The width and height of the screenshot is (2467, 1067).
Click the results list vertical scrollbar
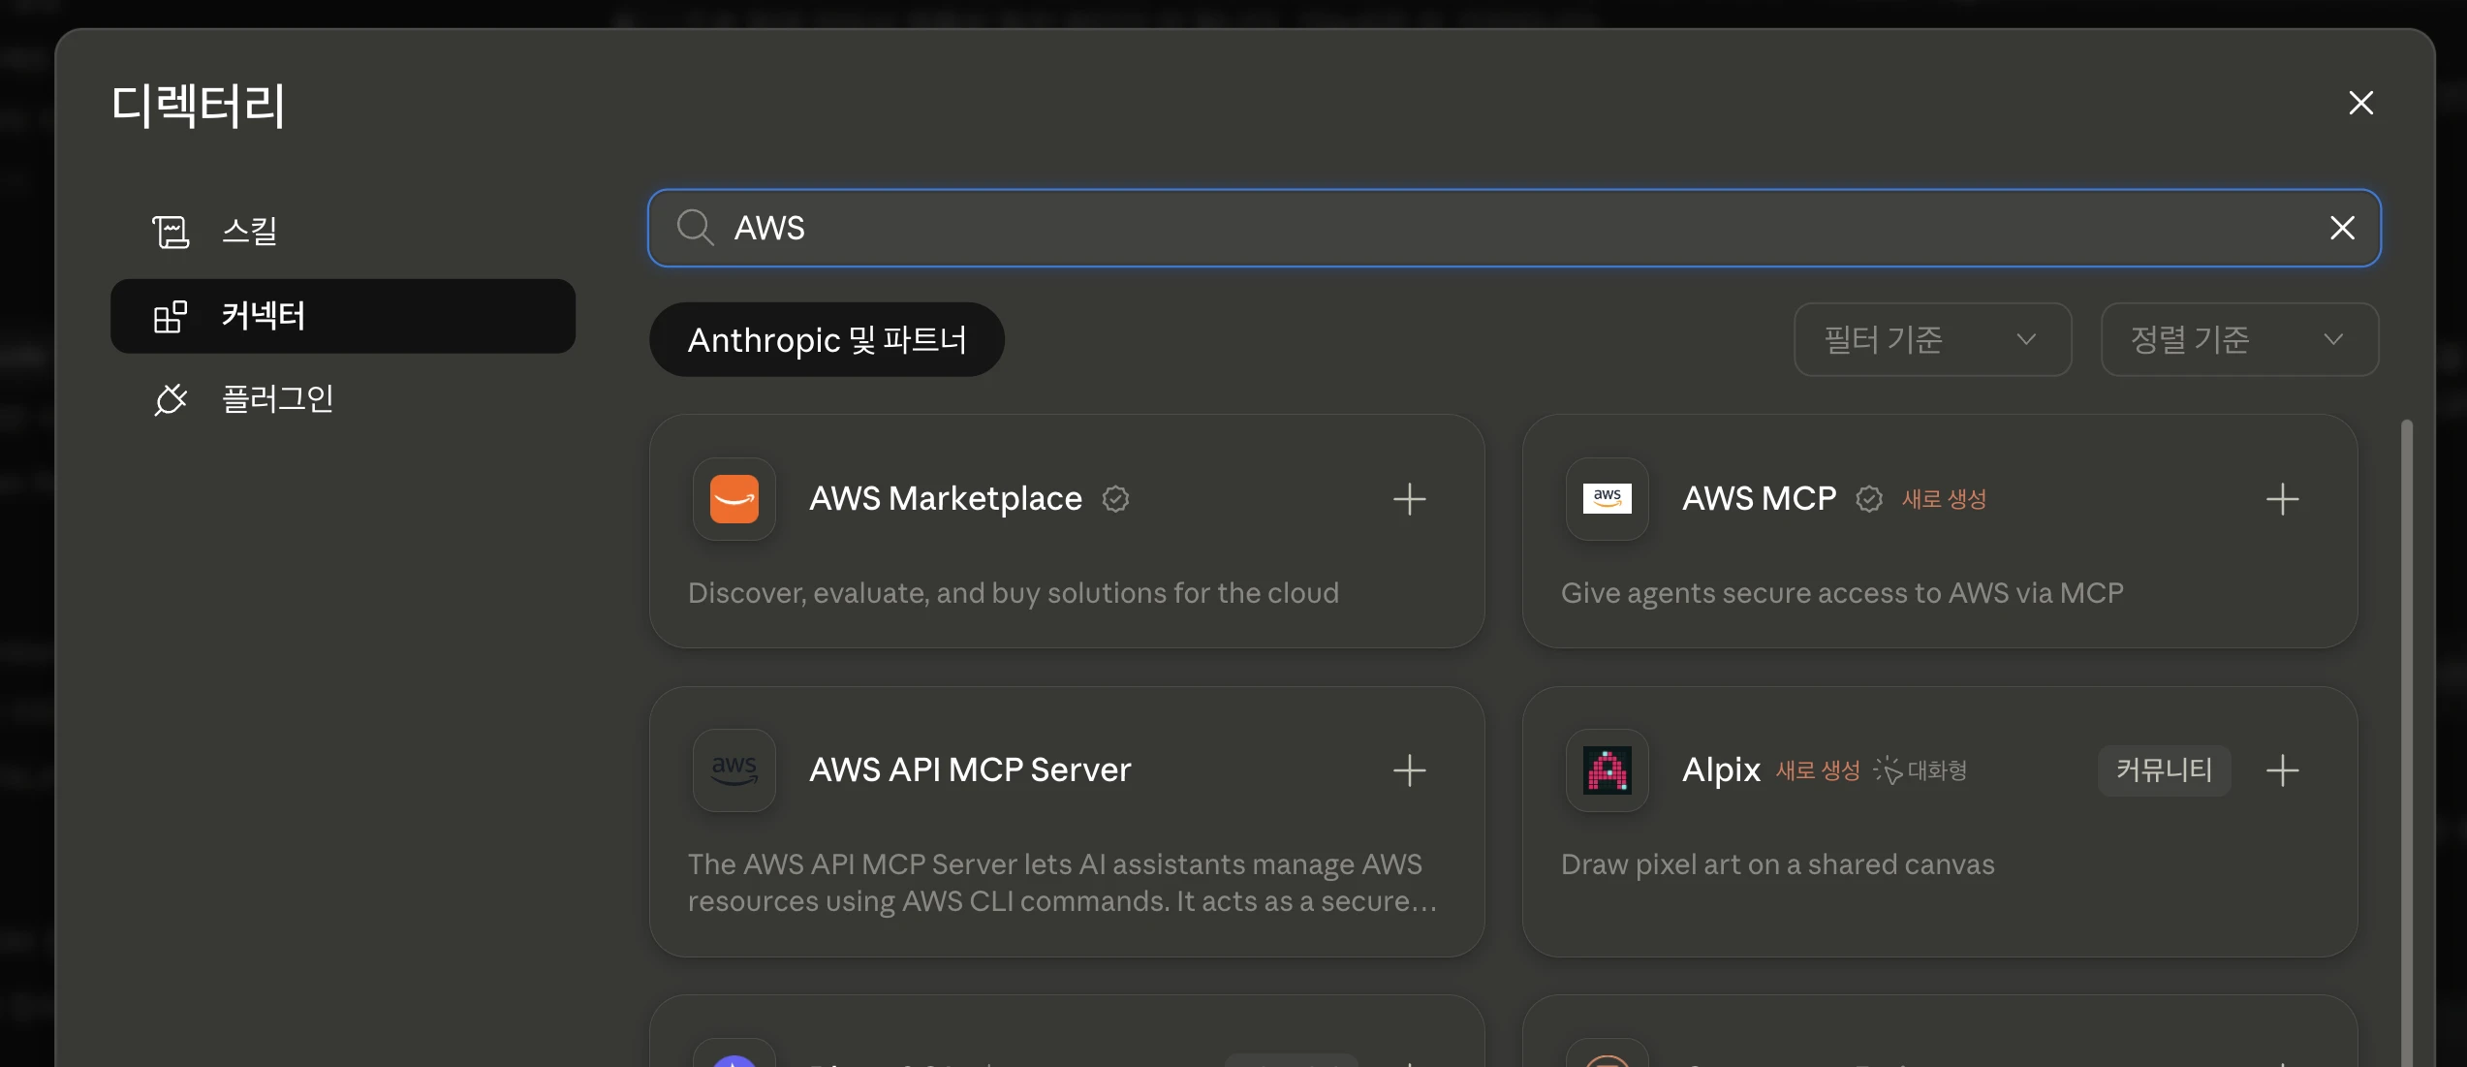2406,741
